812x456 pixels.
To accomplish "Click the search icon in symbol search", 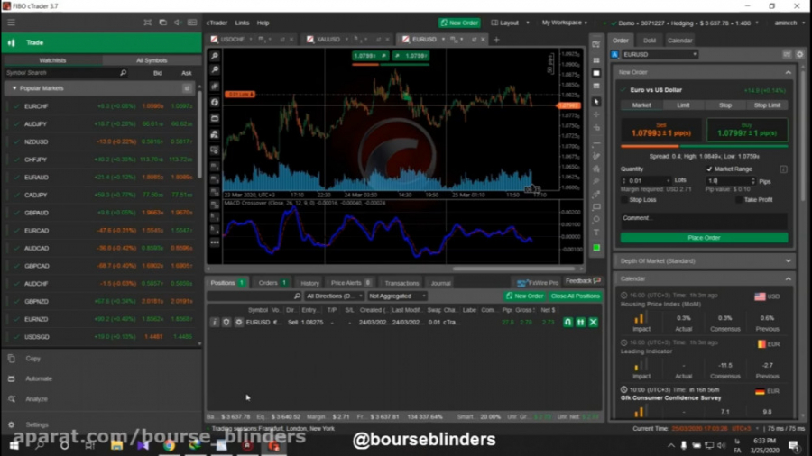I will pyautogui.click(x=124, y=73).
